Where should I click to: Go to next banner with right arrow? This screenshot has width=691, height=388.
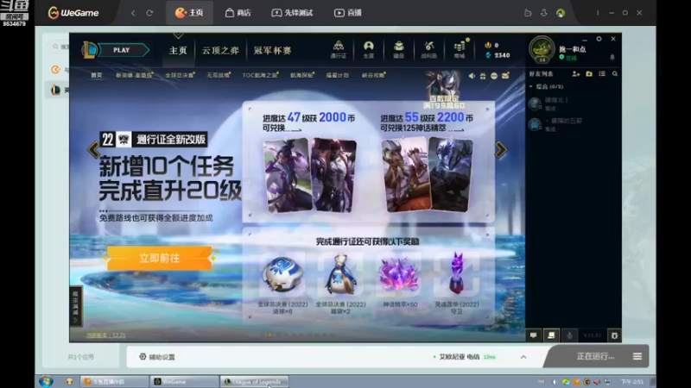501,150
